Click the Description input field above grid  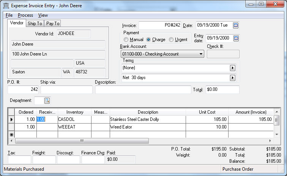(x=143, y=89)
